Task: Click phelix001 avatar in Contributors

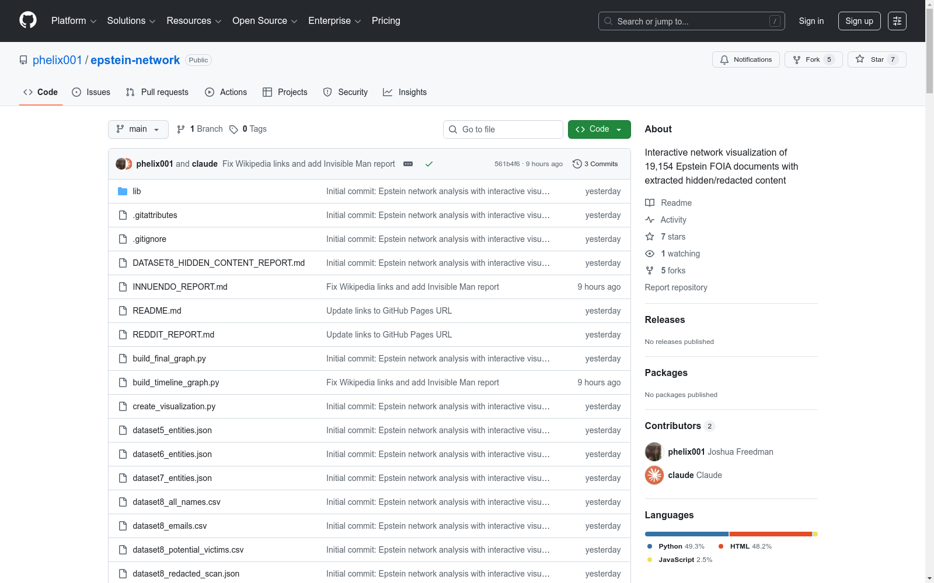Action: pos(654,452)
